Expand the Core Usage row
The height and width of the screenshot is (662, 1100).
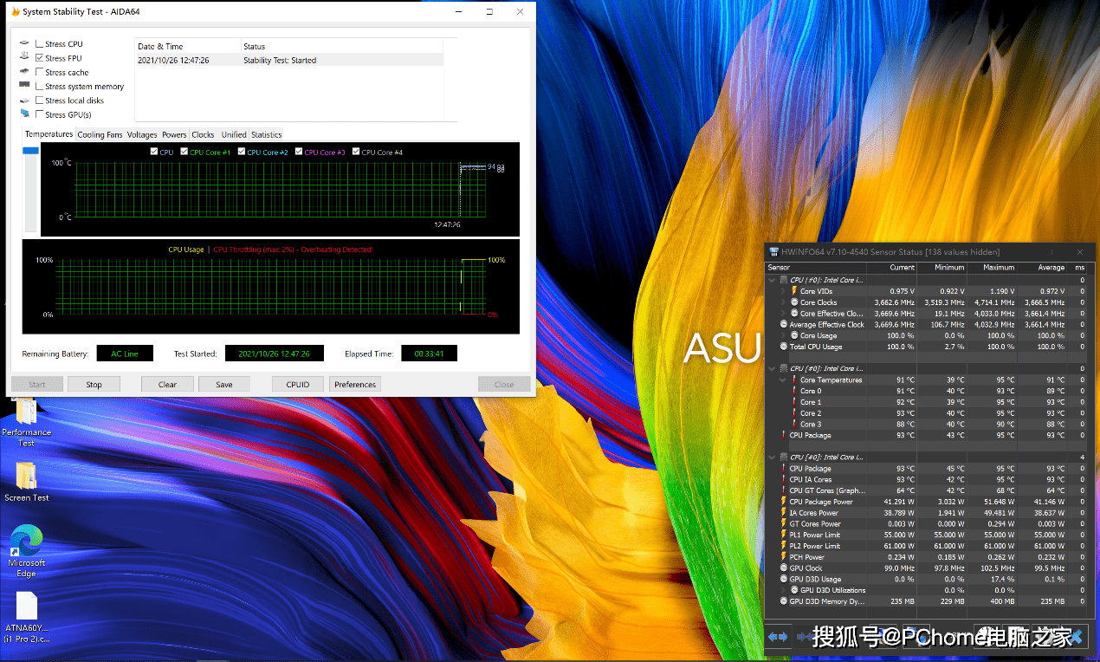[x=784, y=335]
